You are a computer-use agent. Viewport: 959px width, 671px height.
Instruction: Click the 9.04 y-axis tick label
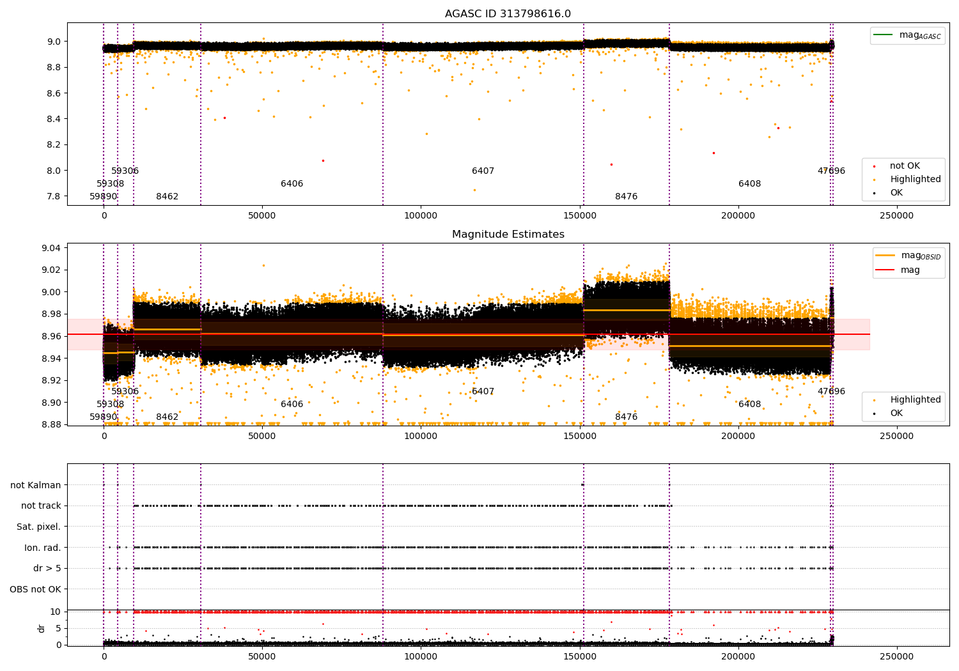[51, 248]
